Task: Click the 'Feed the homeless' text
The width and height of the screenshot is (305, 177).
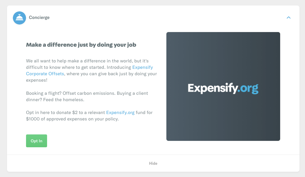Action: (64, 100)
